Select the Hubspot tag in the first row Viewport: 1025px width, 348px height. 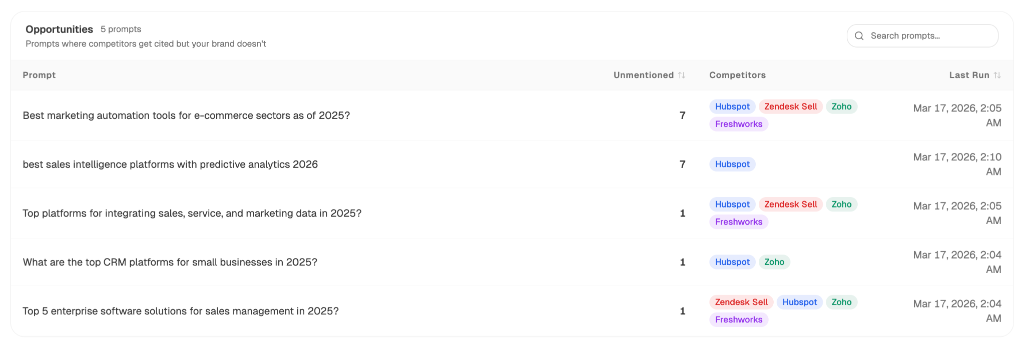(x=732, y=106)
